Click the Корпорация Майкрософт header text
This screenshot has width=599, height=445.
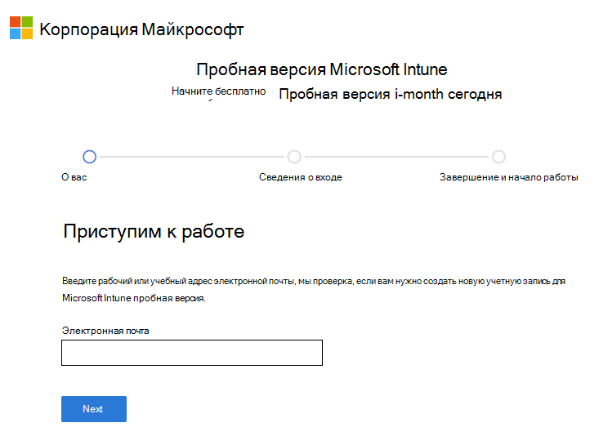141,29
